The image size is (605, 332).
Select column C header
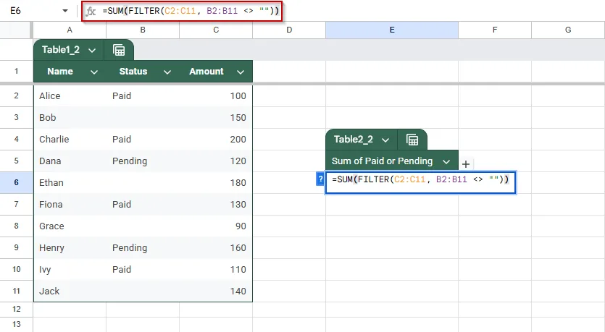216,30
